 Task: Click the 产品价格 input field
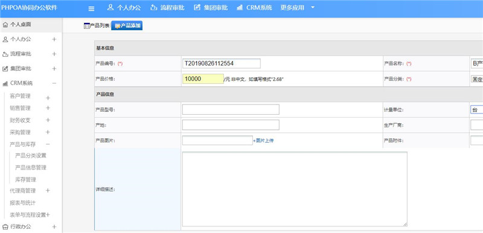[203, 79]
